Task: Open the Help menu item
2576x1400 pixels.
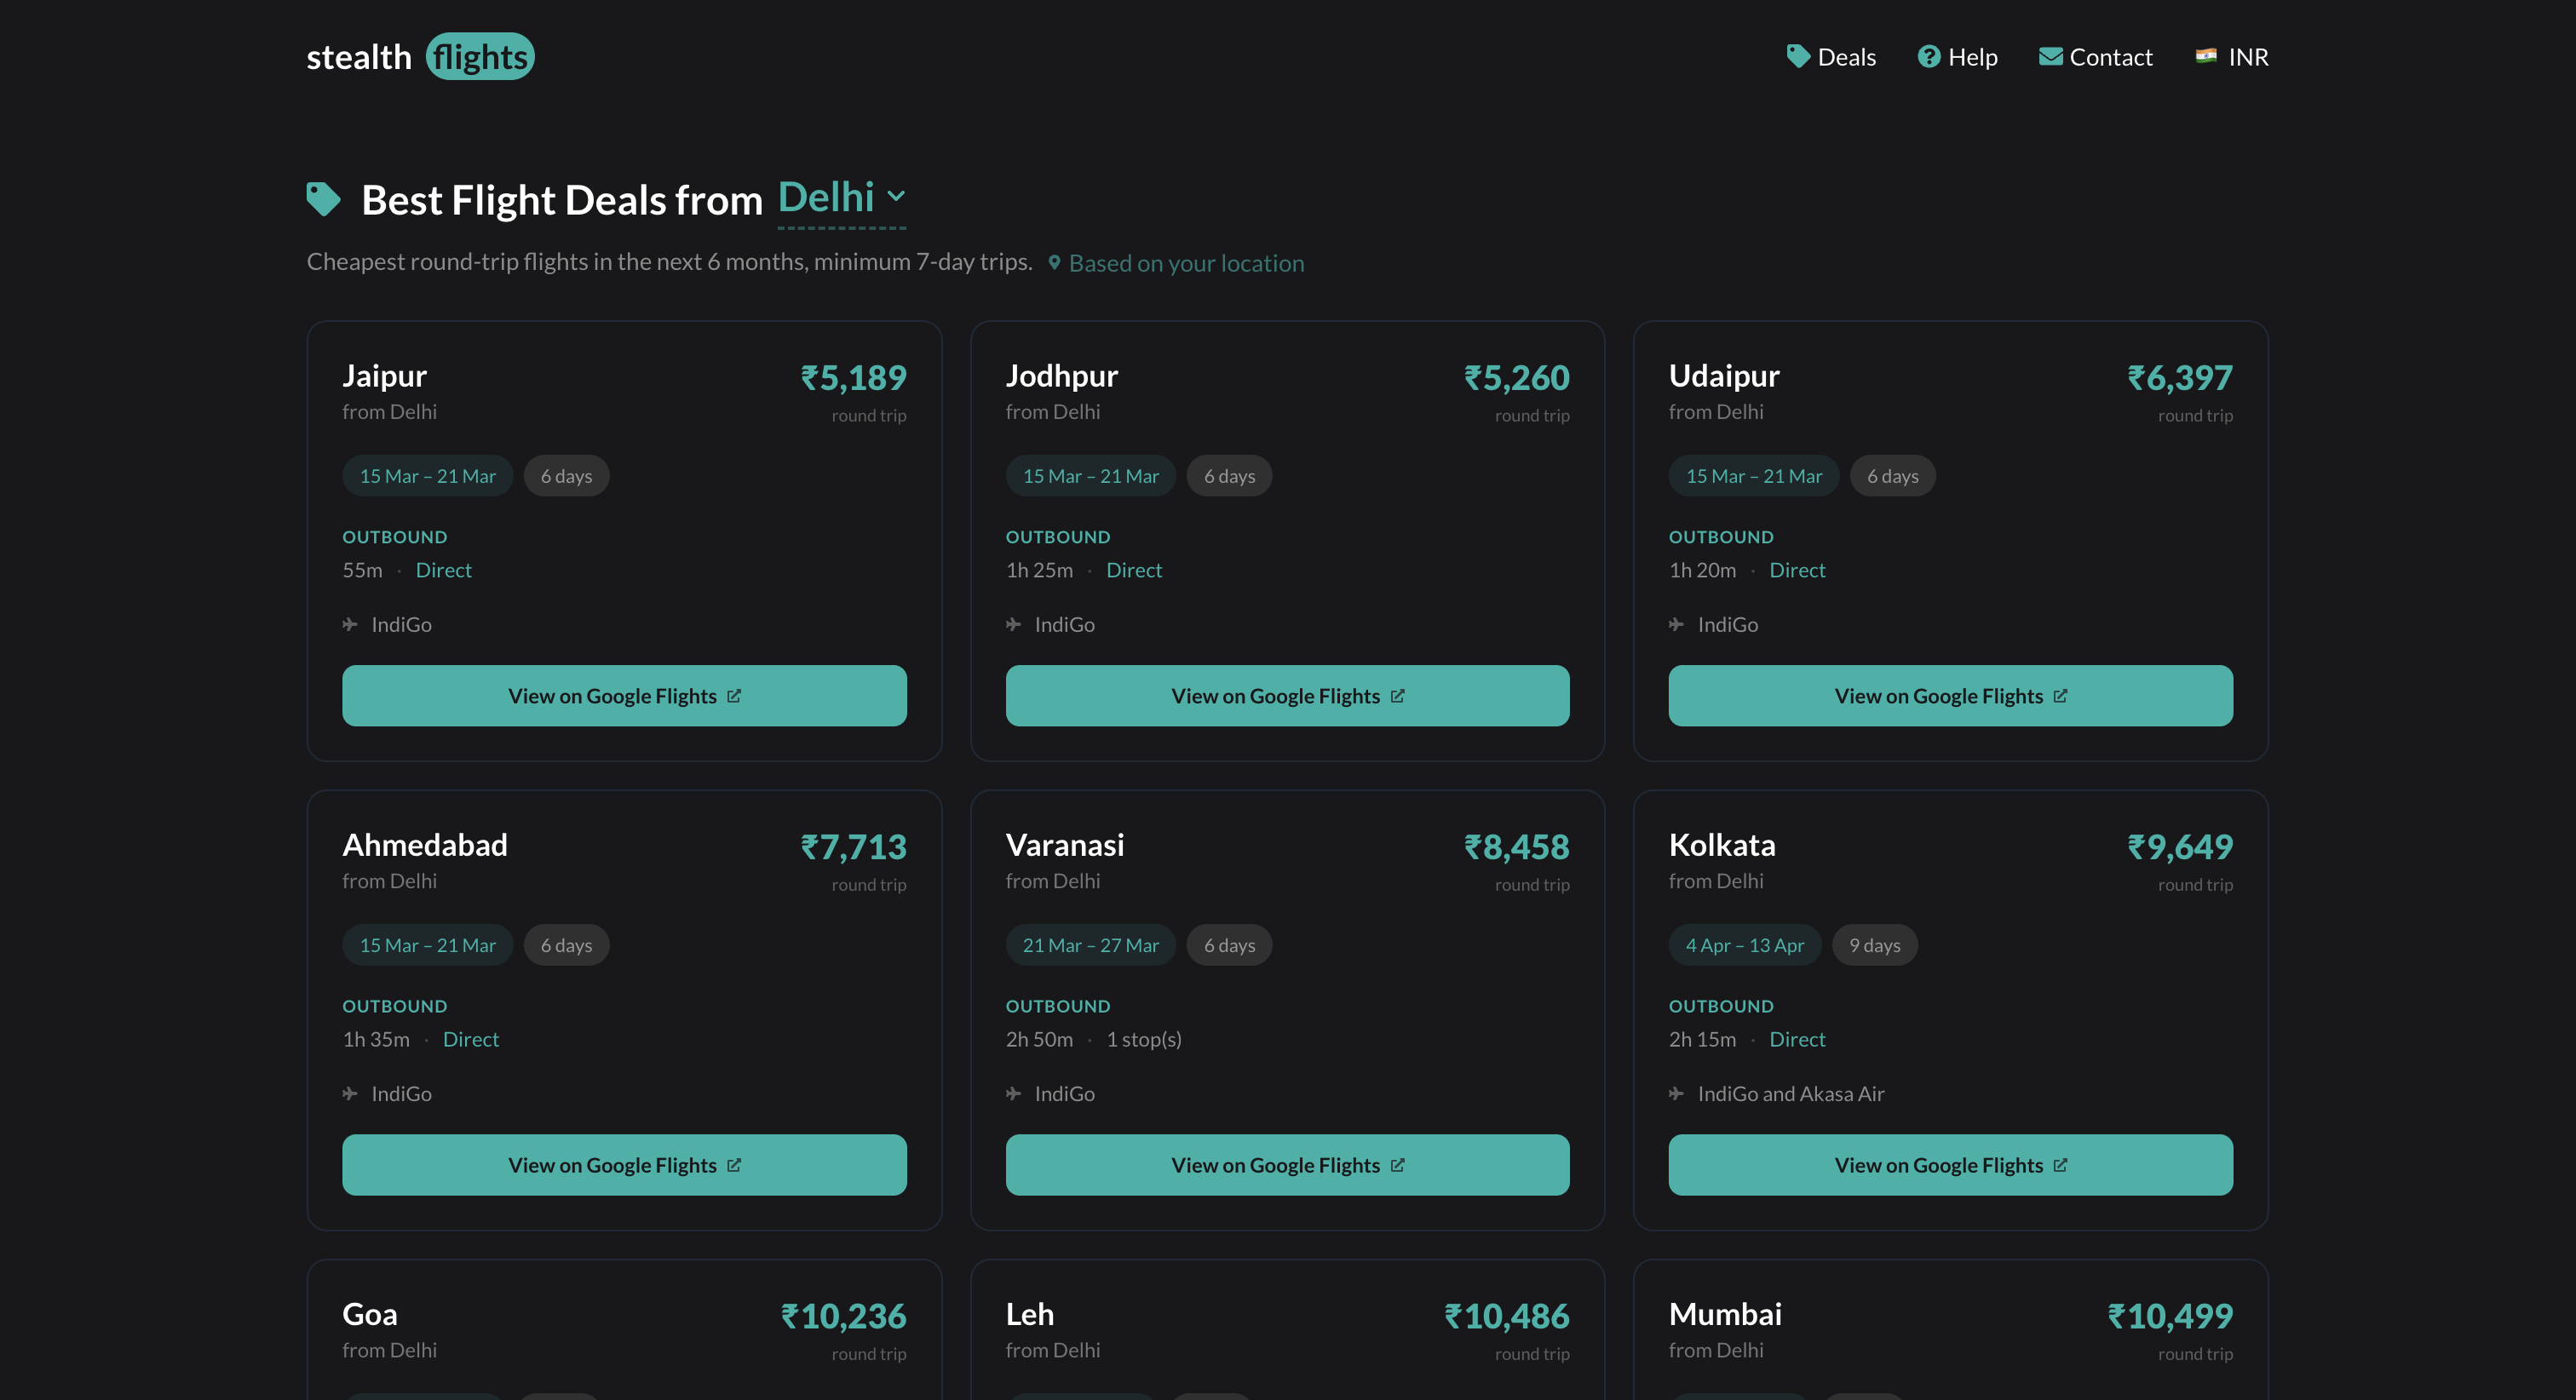Action: pyautogui.click(x=1972, y=57)
